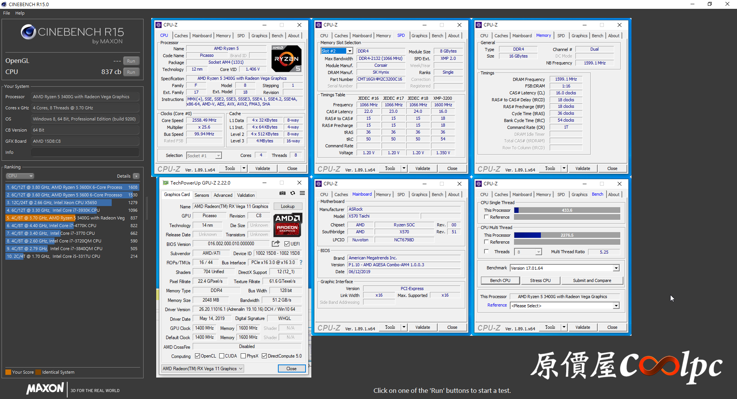737x399 pixels.
Task: Click title icon of CPU-Z SPD window
Action: tap(319, 25)
